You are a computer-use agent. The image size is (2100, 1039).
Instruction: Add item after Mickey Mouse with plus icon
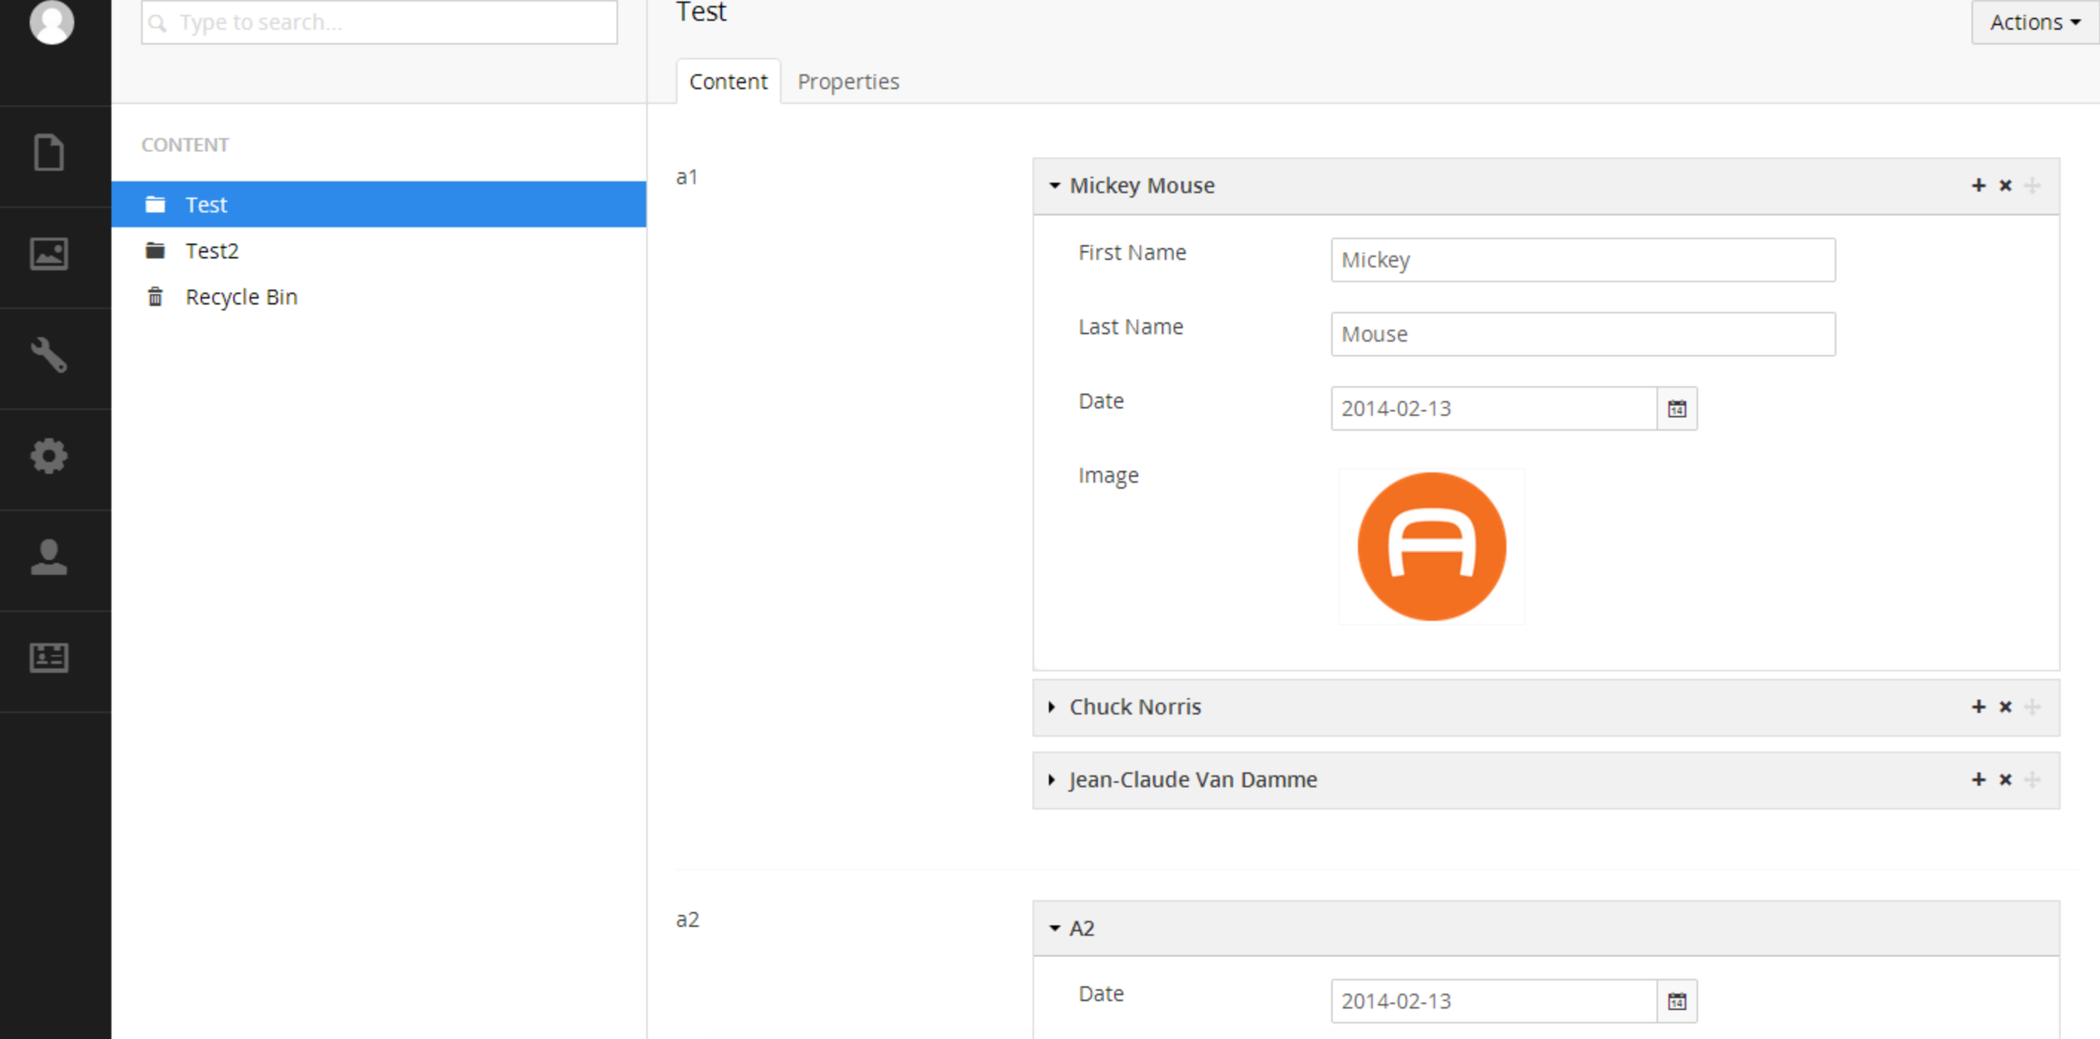(1978, 186)
